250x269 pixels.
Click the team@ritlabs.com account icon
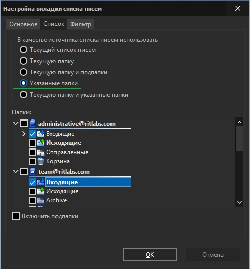click(33, 171)
